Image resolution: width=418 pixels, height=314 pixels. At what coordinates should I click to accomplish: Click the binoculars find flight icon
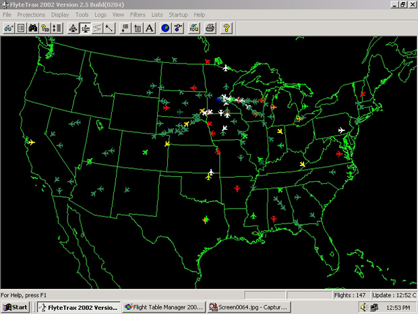click(x=33, y=28)
